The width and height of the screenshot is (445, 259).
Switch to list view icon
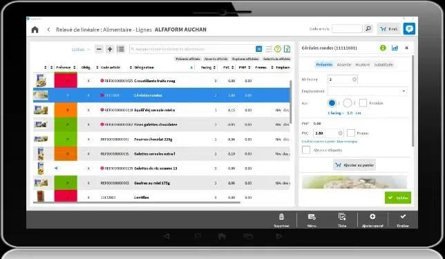121,49
